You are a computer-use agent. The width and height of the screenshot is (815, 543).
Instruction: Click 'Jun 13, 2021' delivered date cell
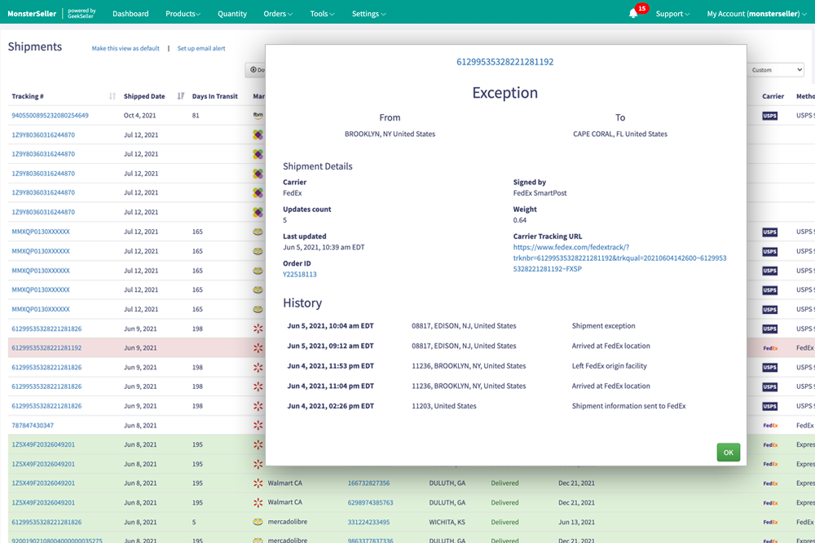pos(576,522)
